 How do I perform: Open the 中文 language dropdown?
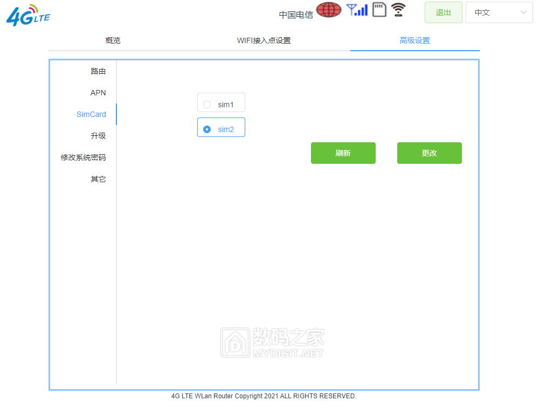(x=499, y=12)
